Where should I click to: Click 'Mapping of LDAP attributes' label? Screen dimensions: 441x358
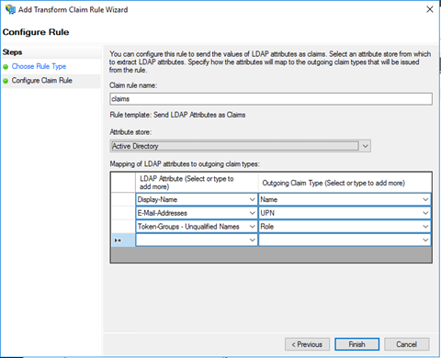point(185,164)
